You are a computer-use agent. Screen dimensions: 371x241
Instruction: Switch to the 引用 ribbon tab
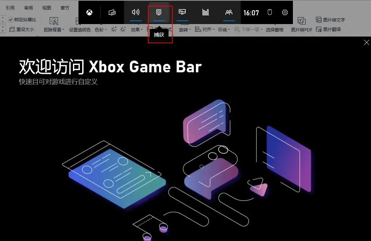[10, 8]
